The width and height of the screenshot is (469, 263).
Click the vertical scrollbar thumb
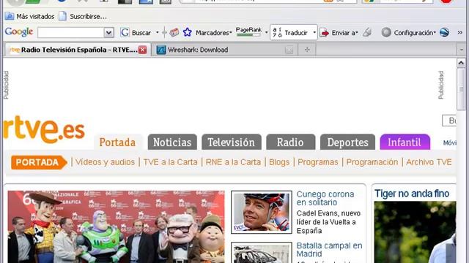pos(461,89)
